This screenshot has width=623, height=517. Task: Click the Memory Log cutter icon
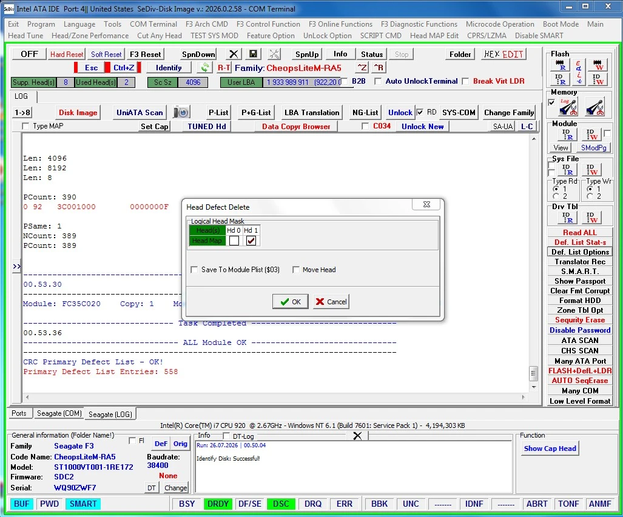(568, 107)
